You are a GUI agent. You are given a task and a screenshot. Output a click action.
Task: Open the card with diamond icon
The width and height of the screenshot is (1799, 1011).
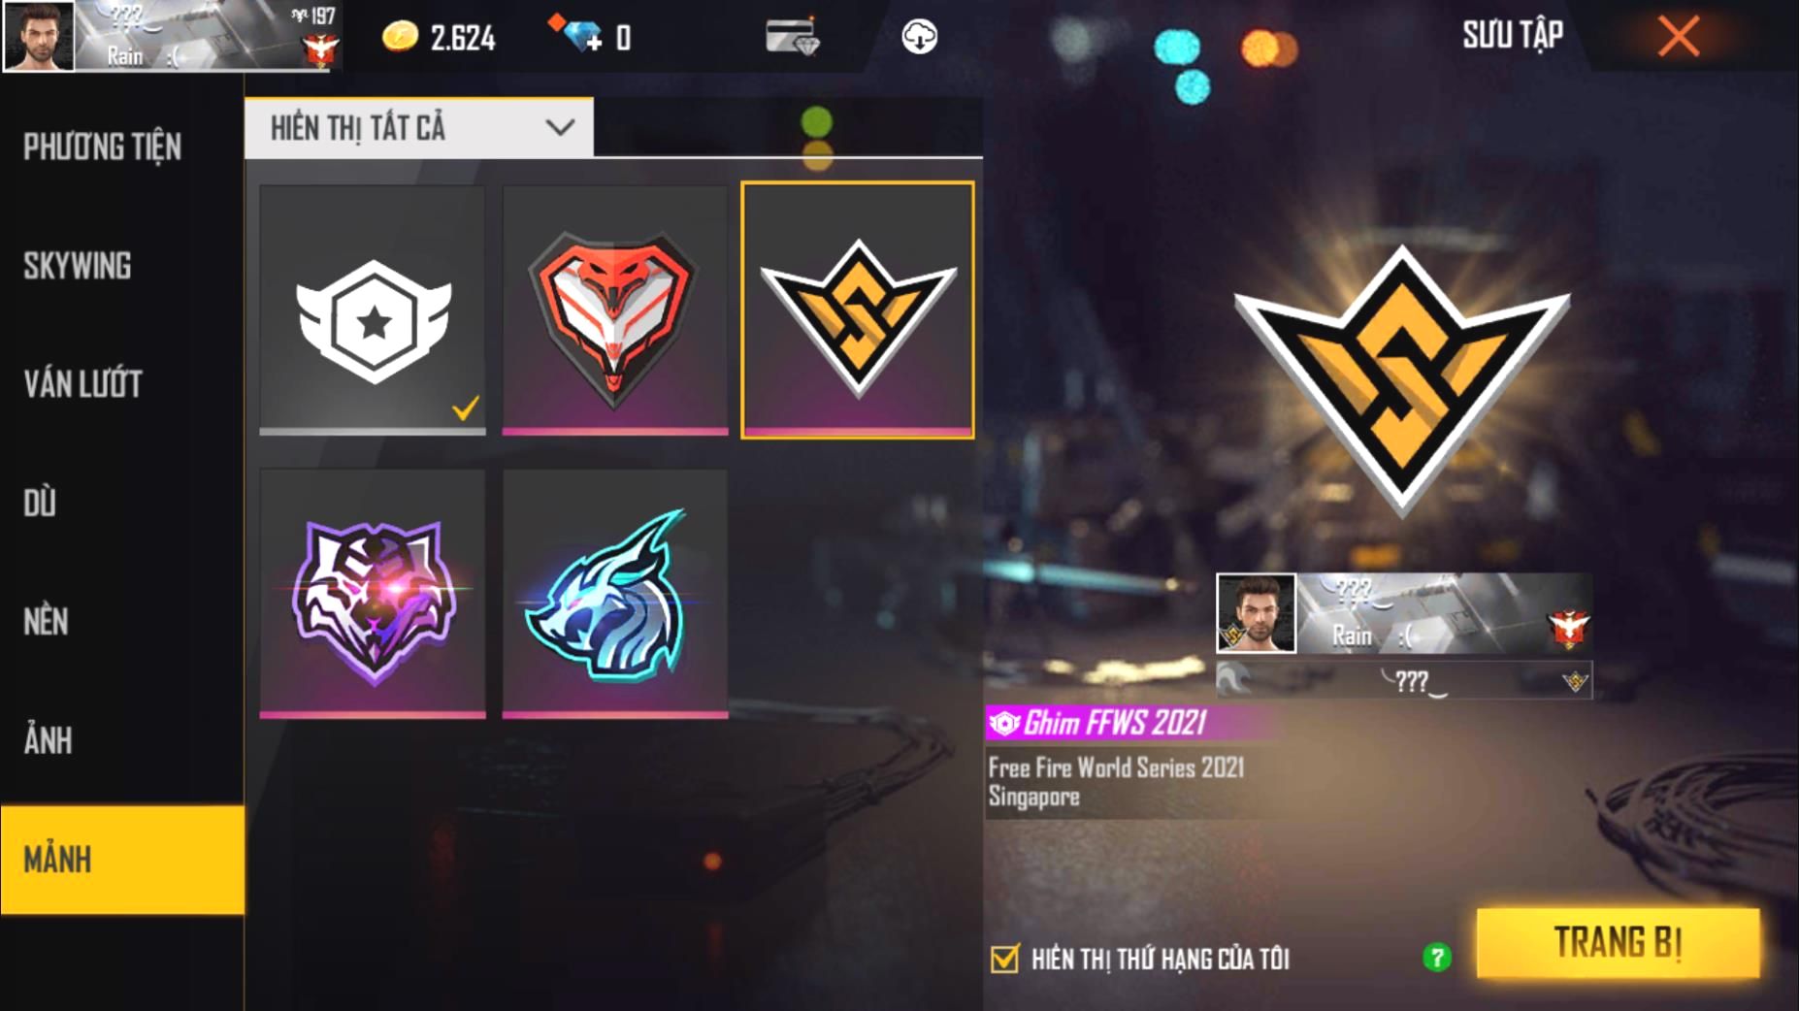pos(792,36)
